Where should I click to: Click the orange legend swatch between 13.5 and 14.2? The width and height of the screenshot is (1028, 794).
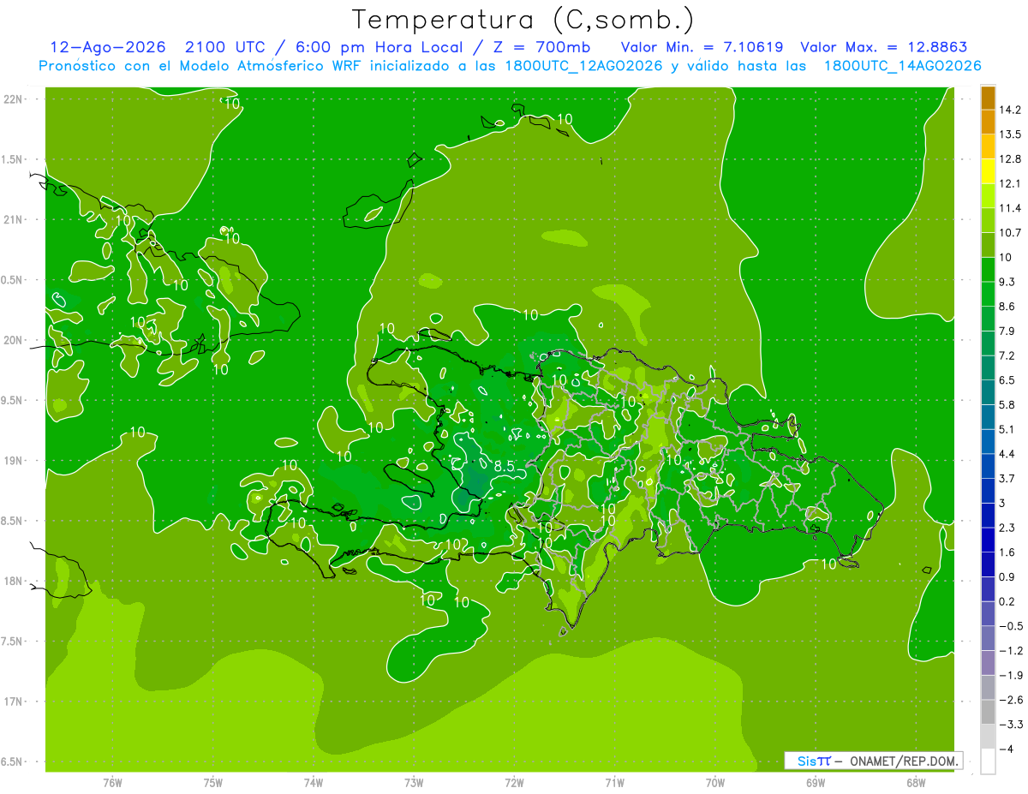click(x=988, y=122)
